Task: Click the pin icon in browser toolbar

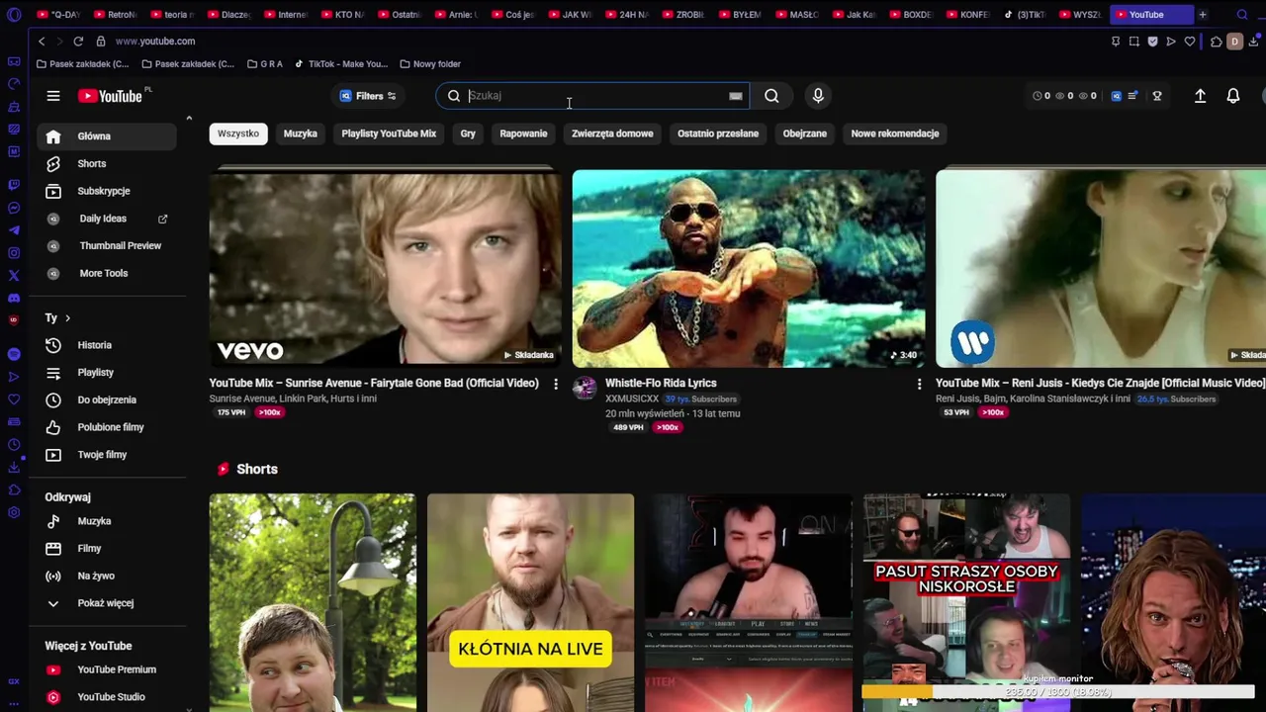Action: [x=1116, y=42]
